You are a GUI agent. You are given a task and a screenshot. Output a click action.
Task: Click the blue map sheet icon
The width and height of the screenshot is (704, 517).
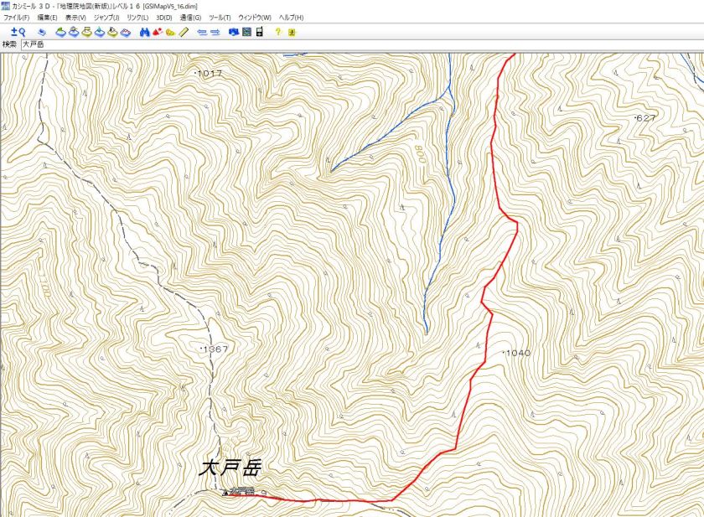pyautogui.click(x=42, y=33)
